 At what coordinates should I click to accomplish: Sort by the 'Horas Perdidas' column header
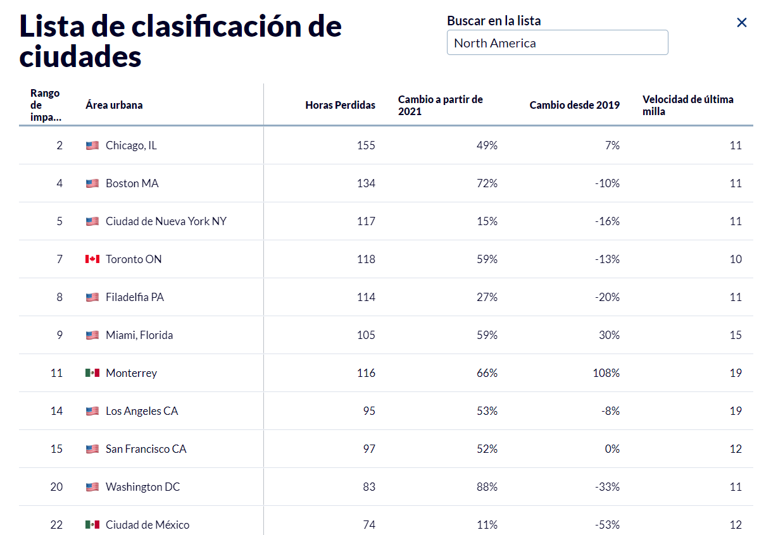click(340, 105)
